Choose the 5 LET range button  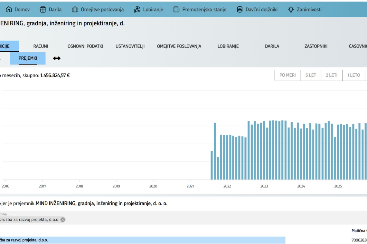point(311,75)
